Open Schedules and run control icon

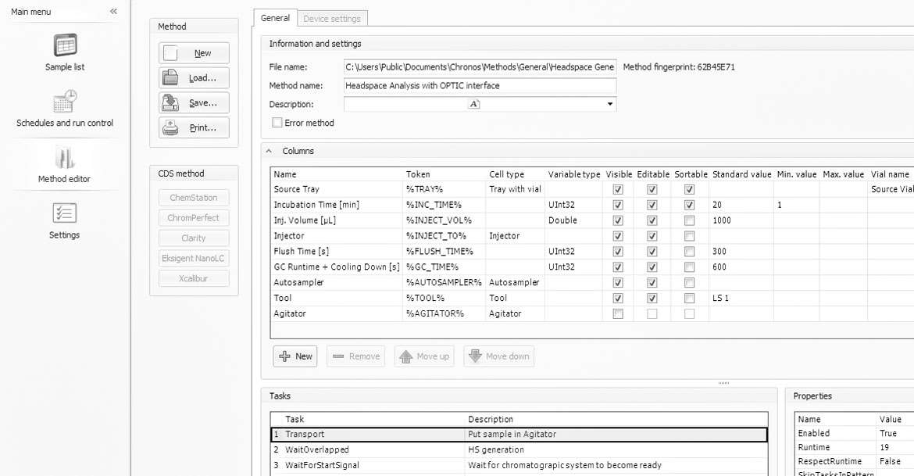tap(65, 101)
